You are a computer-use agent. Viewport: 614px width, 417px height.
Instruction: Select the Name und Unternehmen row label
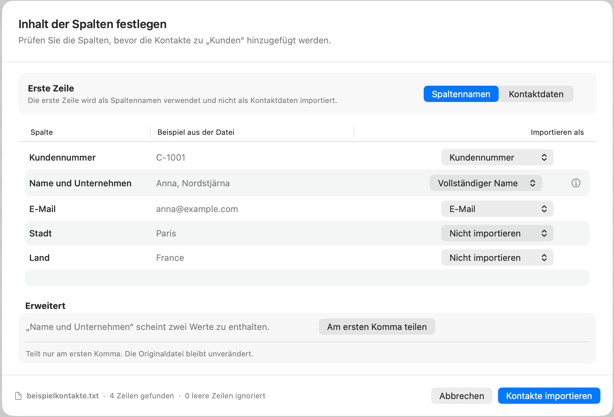coord(80,183)
